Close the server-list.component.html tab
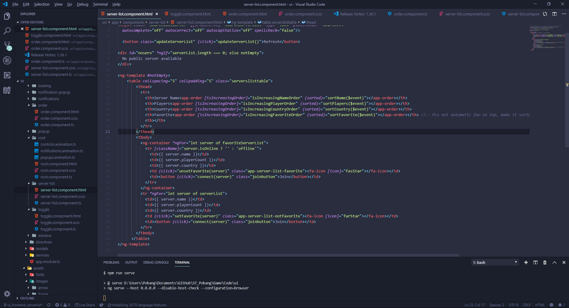The width and height of the screenshot is (569, 308). [x=157, y=14]
